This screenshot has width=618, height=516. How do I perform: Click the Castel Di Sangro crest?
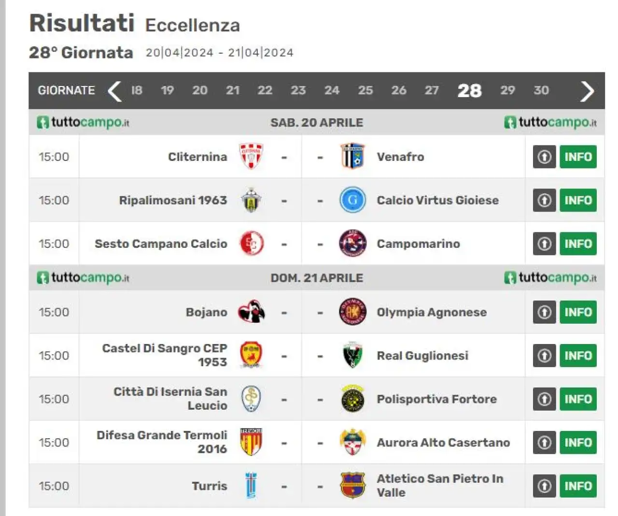tap(251, 356)
